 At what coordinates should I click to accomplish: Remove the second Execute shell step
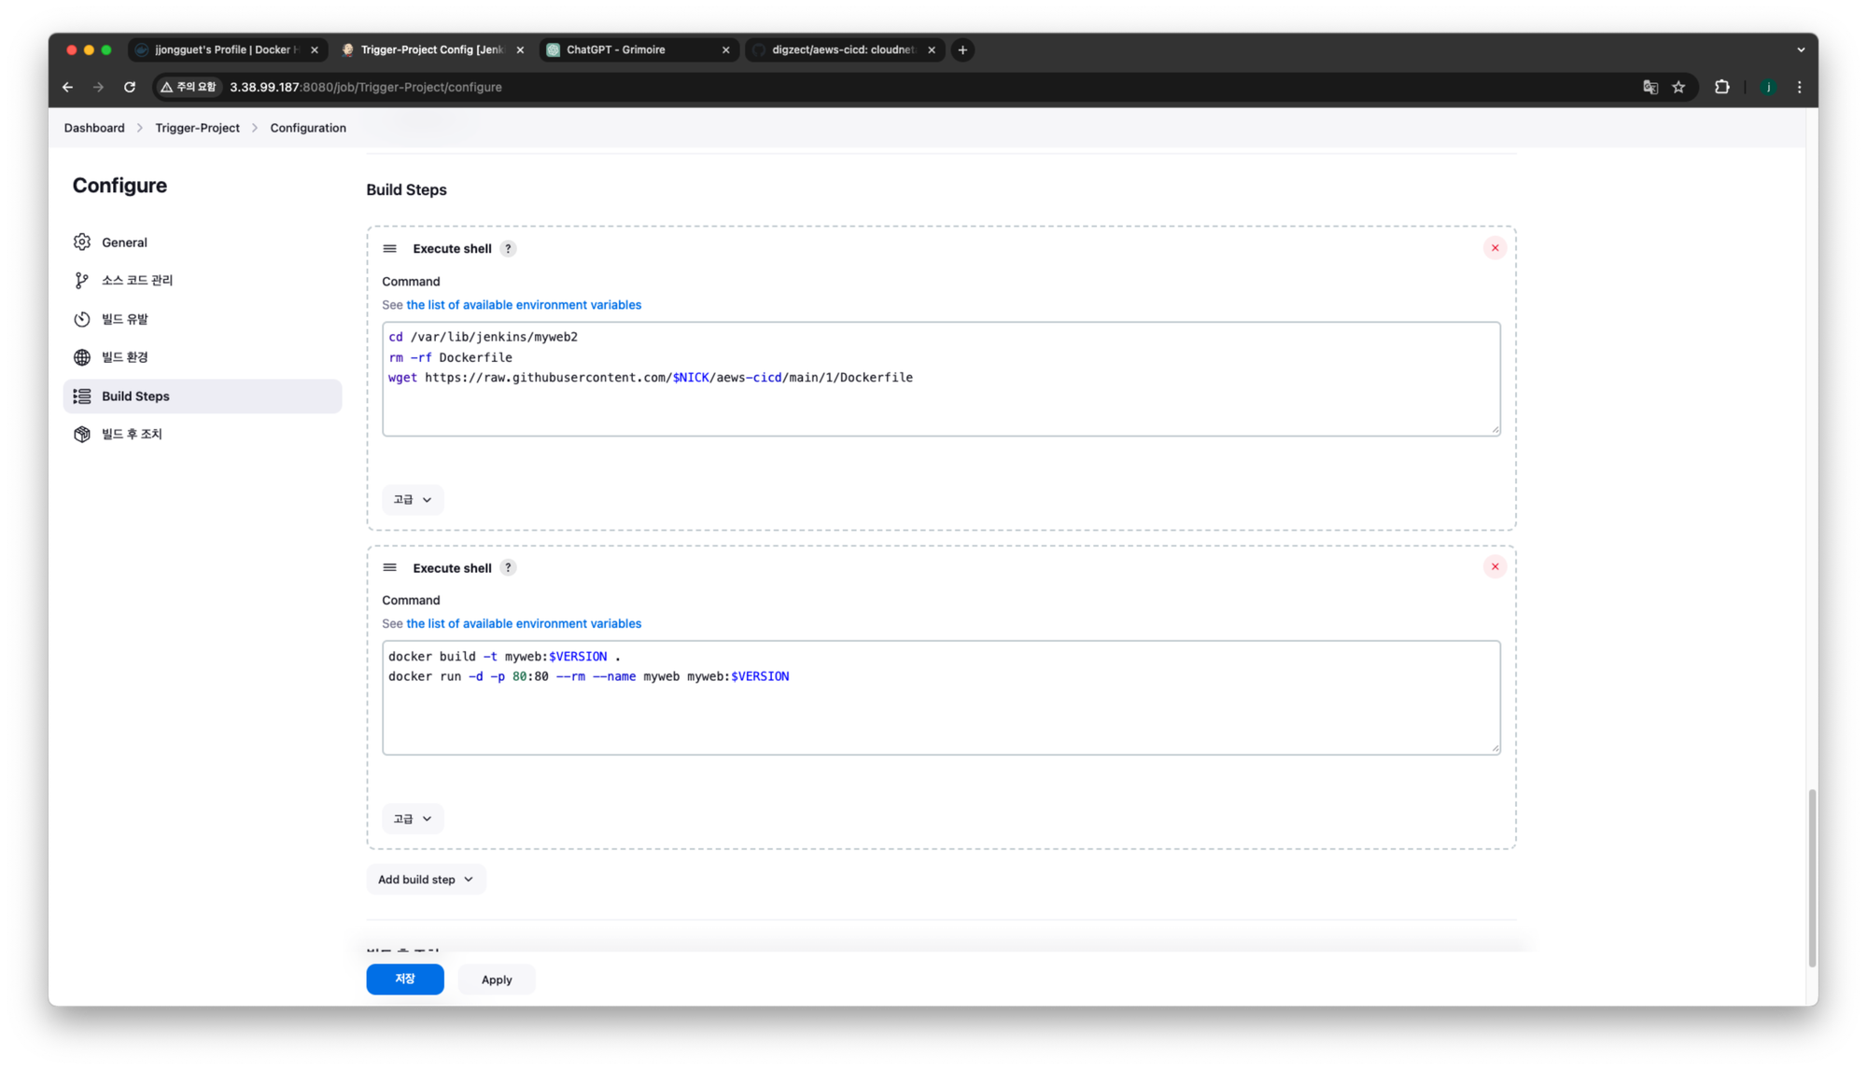(x=1495, y=566)
